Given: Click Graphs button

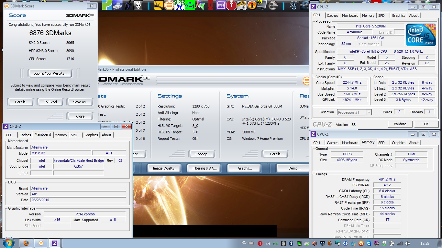Looking at the screenshot, I should tap(245, 168).
